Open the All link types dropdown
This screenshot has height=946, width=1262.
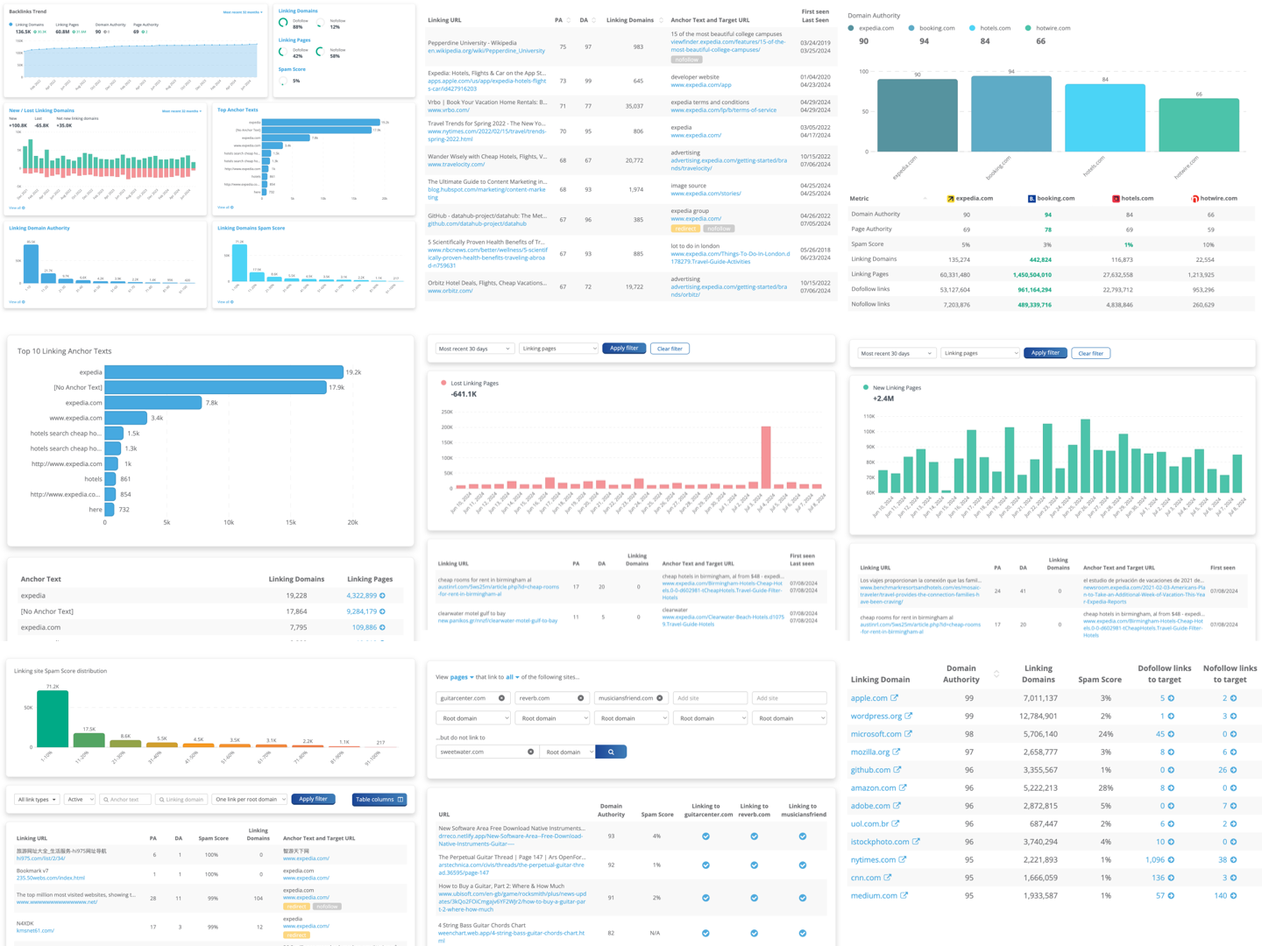point(37,799)
